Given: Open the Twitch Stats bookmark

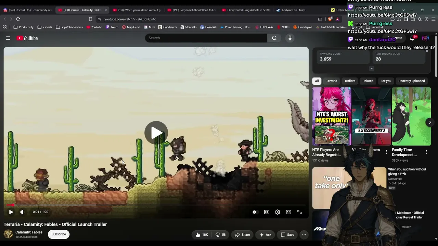Looking at the screenshot, I should (x=331, y=27).
